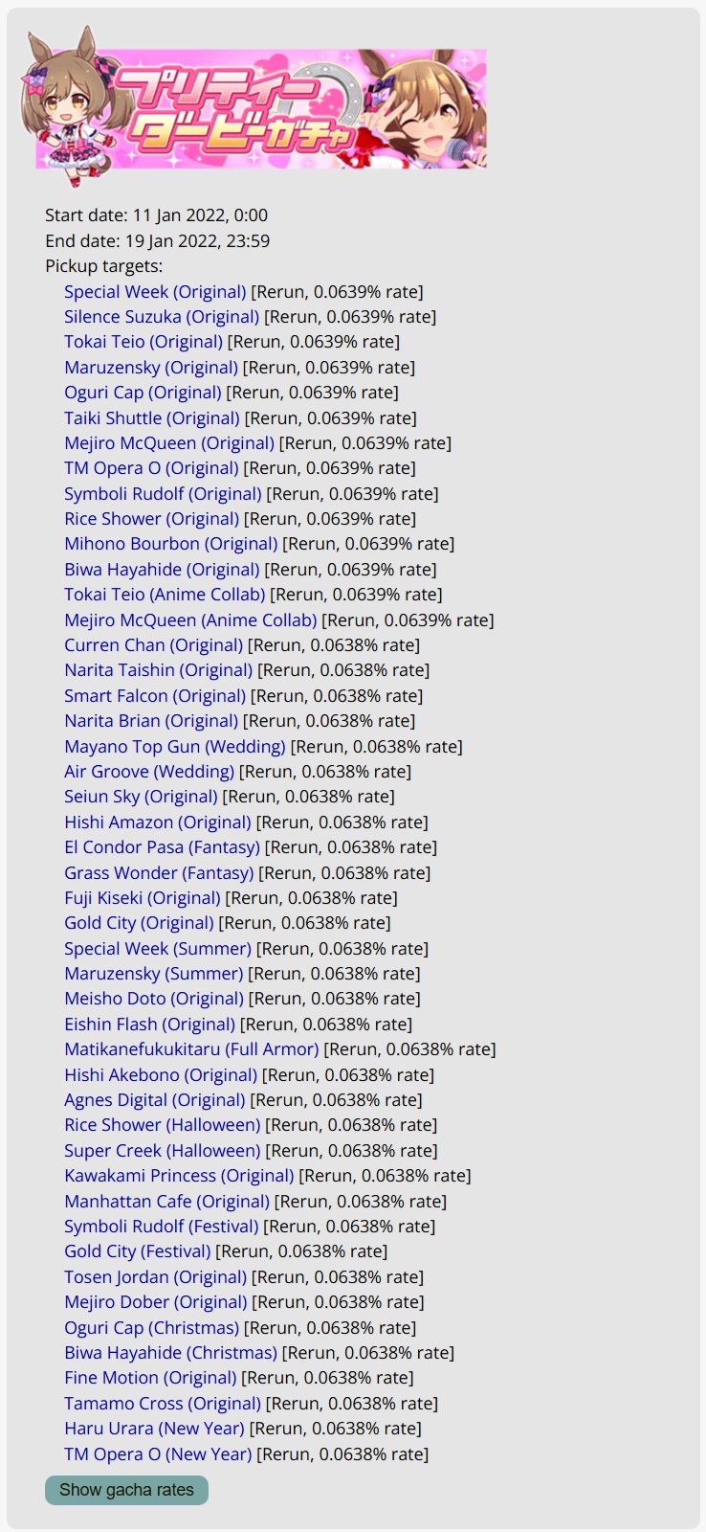Open Mejiro McQueen (Anime Collab) link

tap(190, 620)
